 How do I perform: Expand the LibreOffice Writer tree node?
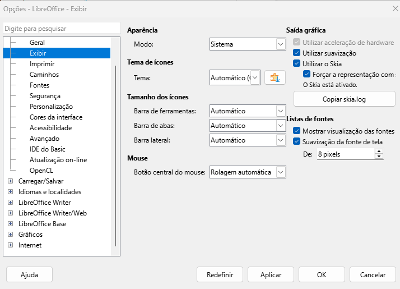tap(11, 203)
